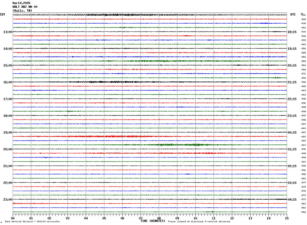Click the UTC timezone header

(293, 14)
